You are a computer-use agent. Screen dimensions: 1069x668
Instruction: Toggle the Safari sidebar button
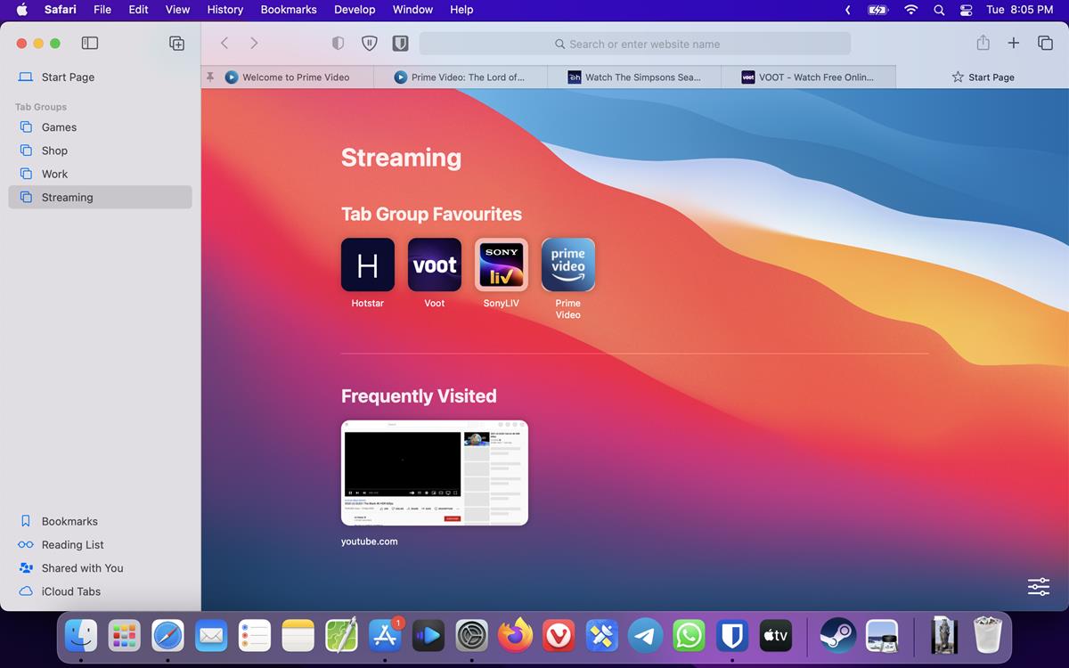pos(89,43)
